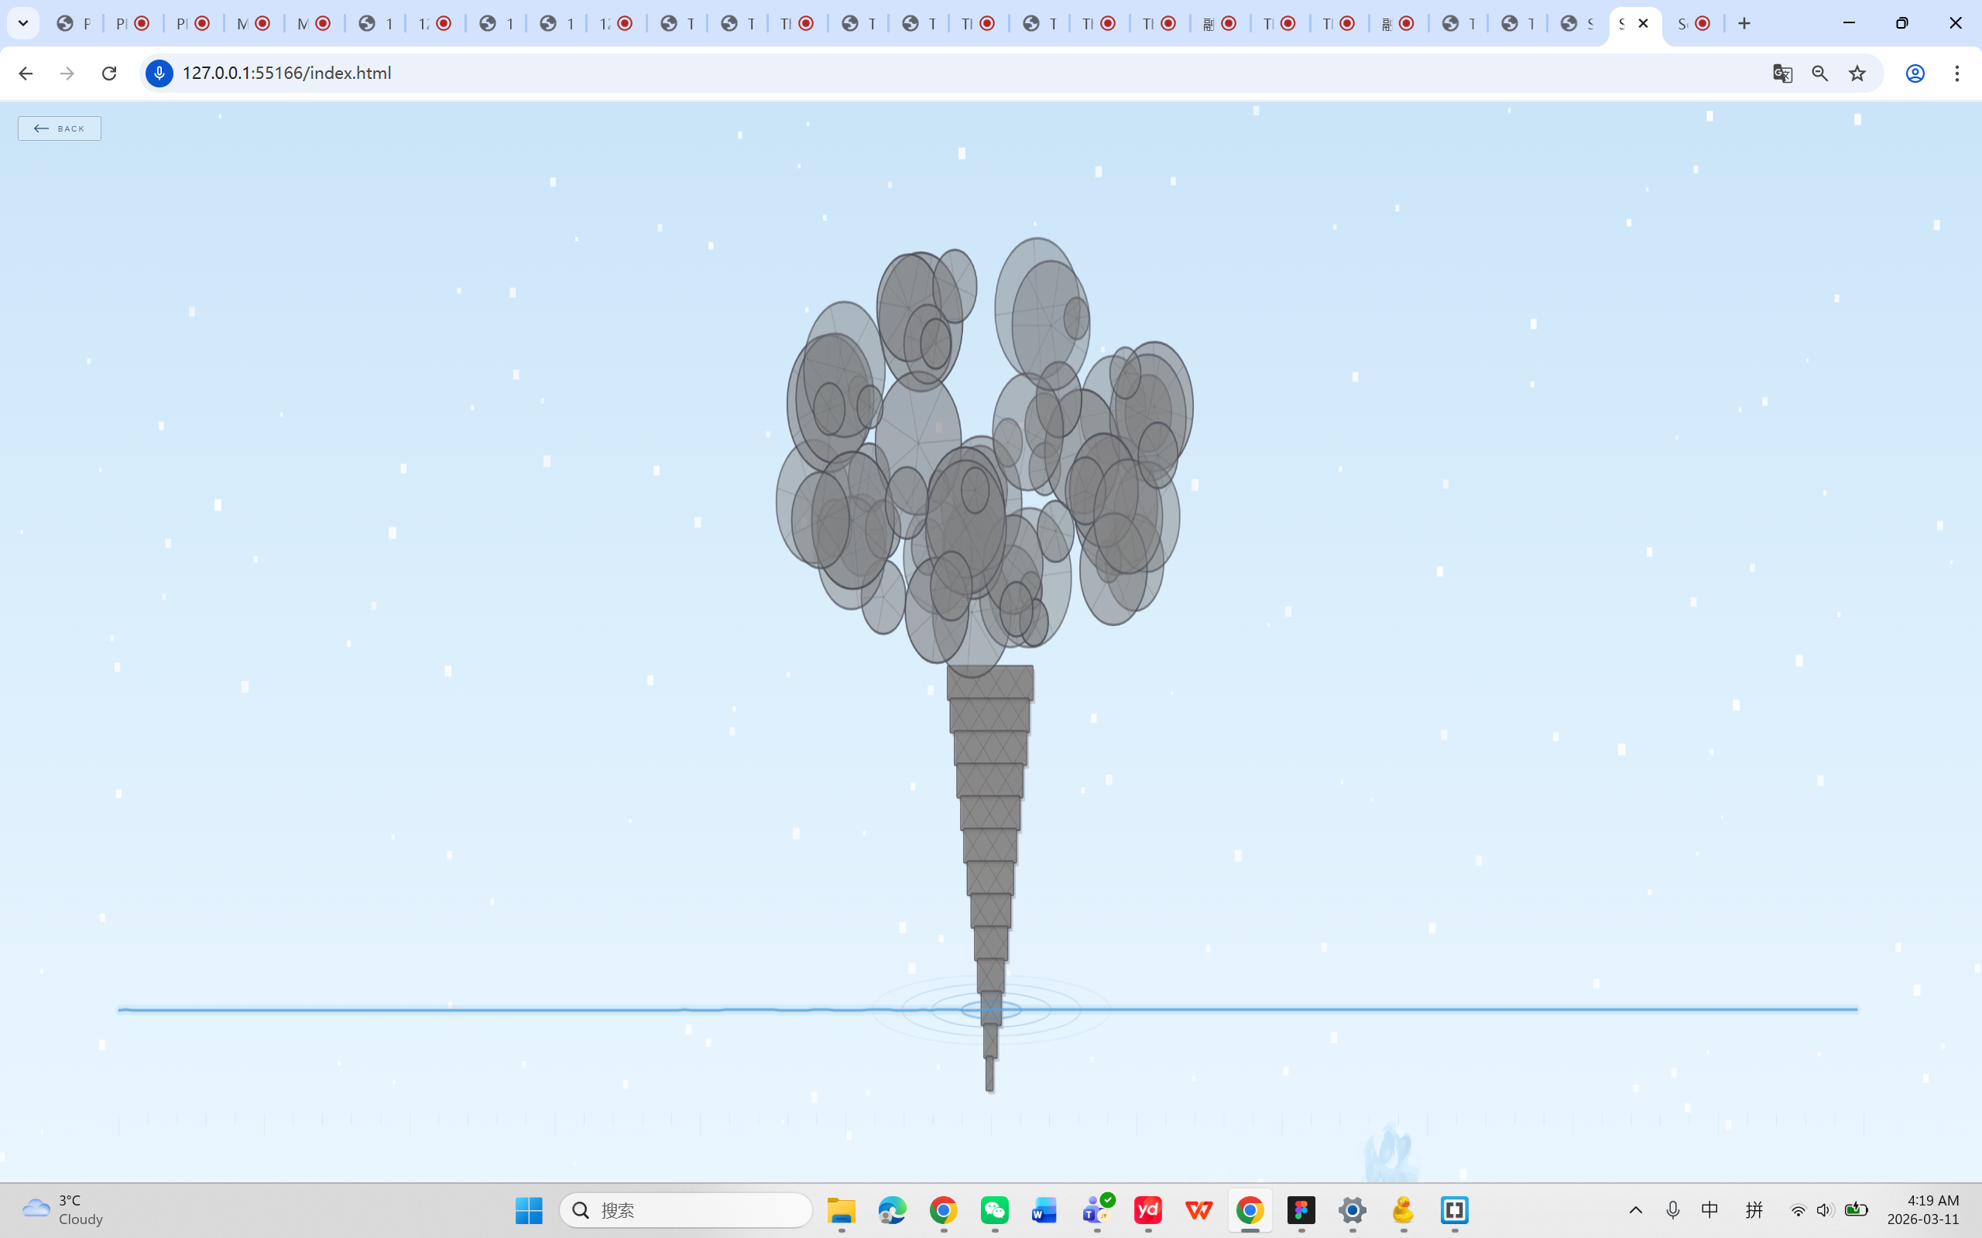The width and height of the screenshot is (1982, 1238).
Task: Toggle the Chinese input mode indicator
Action: coord(1709,1210)
